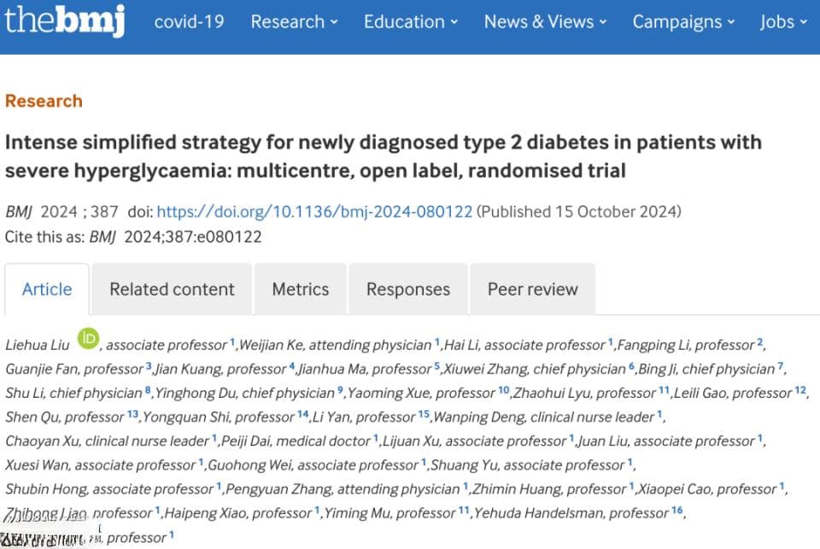820x549 pixels.
Task: Switch to the Related content tab
Action: pyautogui.click(x=172, y=289)
